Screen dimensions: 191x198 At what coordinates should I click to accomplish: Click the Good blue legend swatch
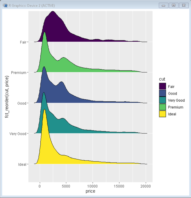coord(162,93)
